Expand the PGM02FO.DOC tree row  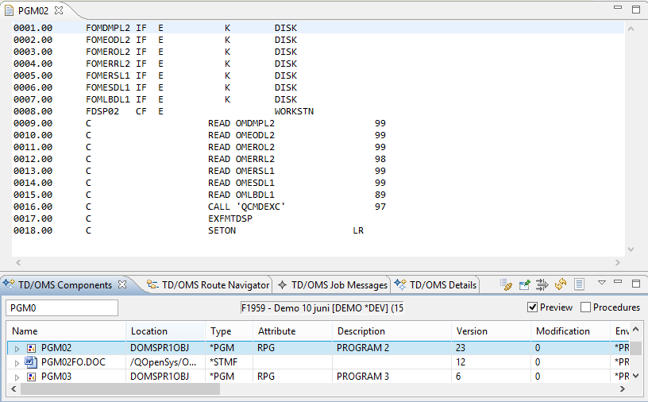point(16,362)
